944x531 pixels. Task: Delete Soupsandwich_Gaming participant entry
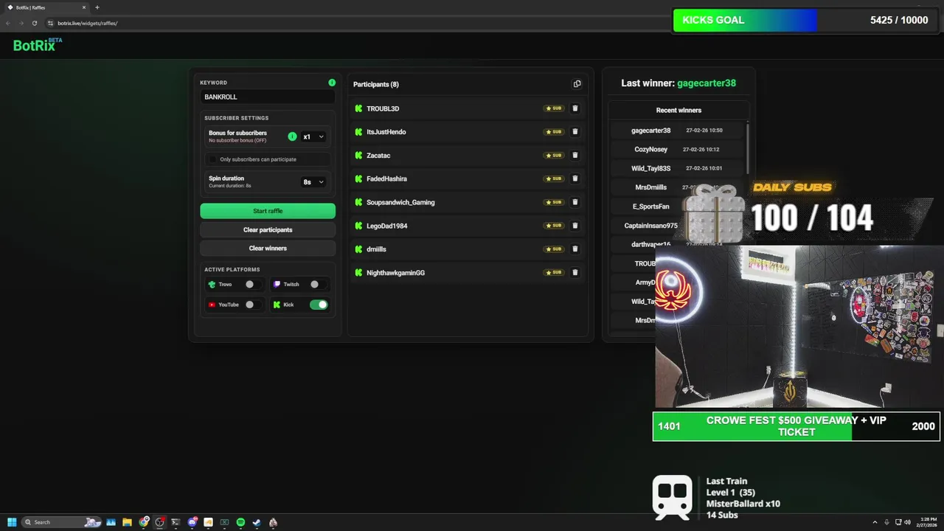coord(575,202)
